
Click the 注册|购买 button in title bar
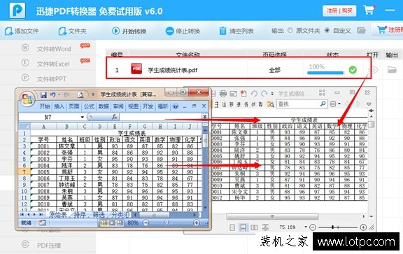coord(339,10)
